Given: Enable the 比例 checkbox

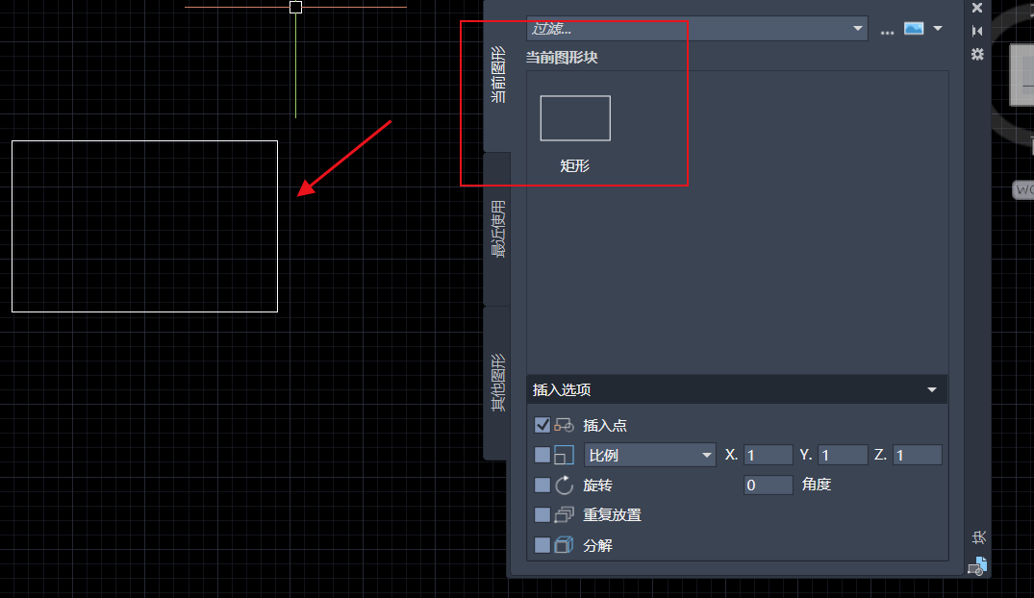Looking at the screenshot, I should [542, 455].
